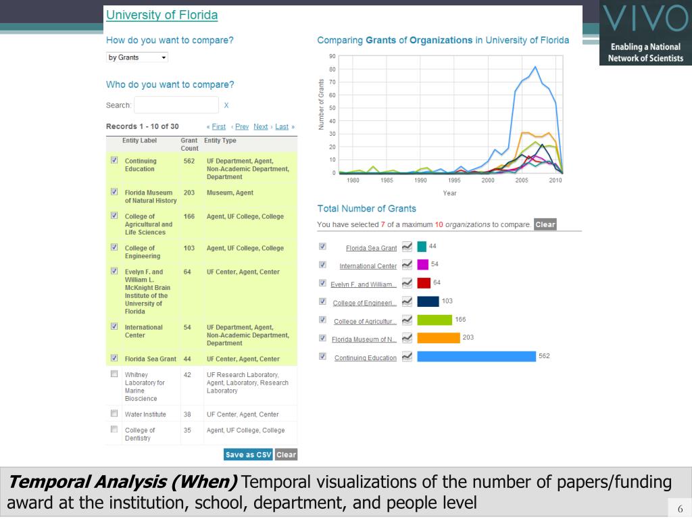Click the 'Records 1 - 10 of 30' text

pyautogui.click(x=142, y=126)
